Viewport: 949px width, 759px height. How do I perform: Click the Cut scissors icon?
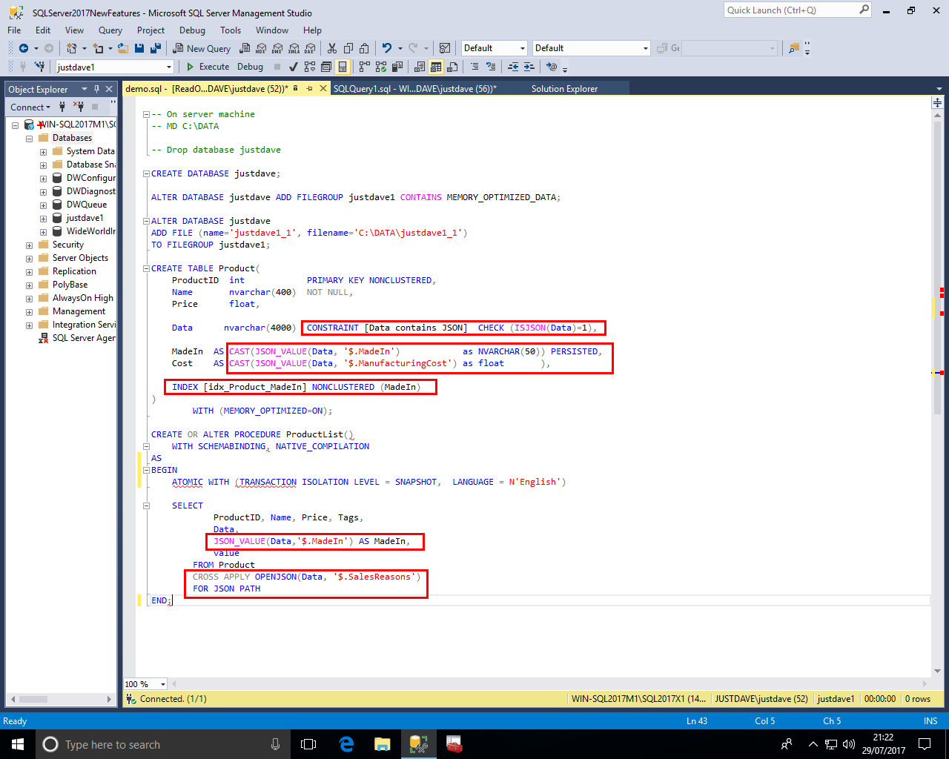pyautogui.click(x=332, y=48)
